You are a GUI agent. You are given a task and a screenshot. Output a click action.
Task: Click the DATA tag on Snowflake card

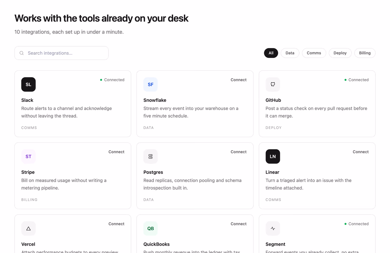[x=149, y=128]
